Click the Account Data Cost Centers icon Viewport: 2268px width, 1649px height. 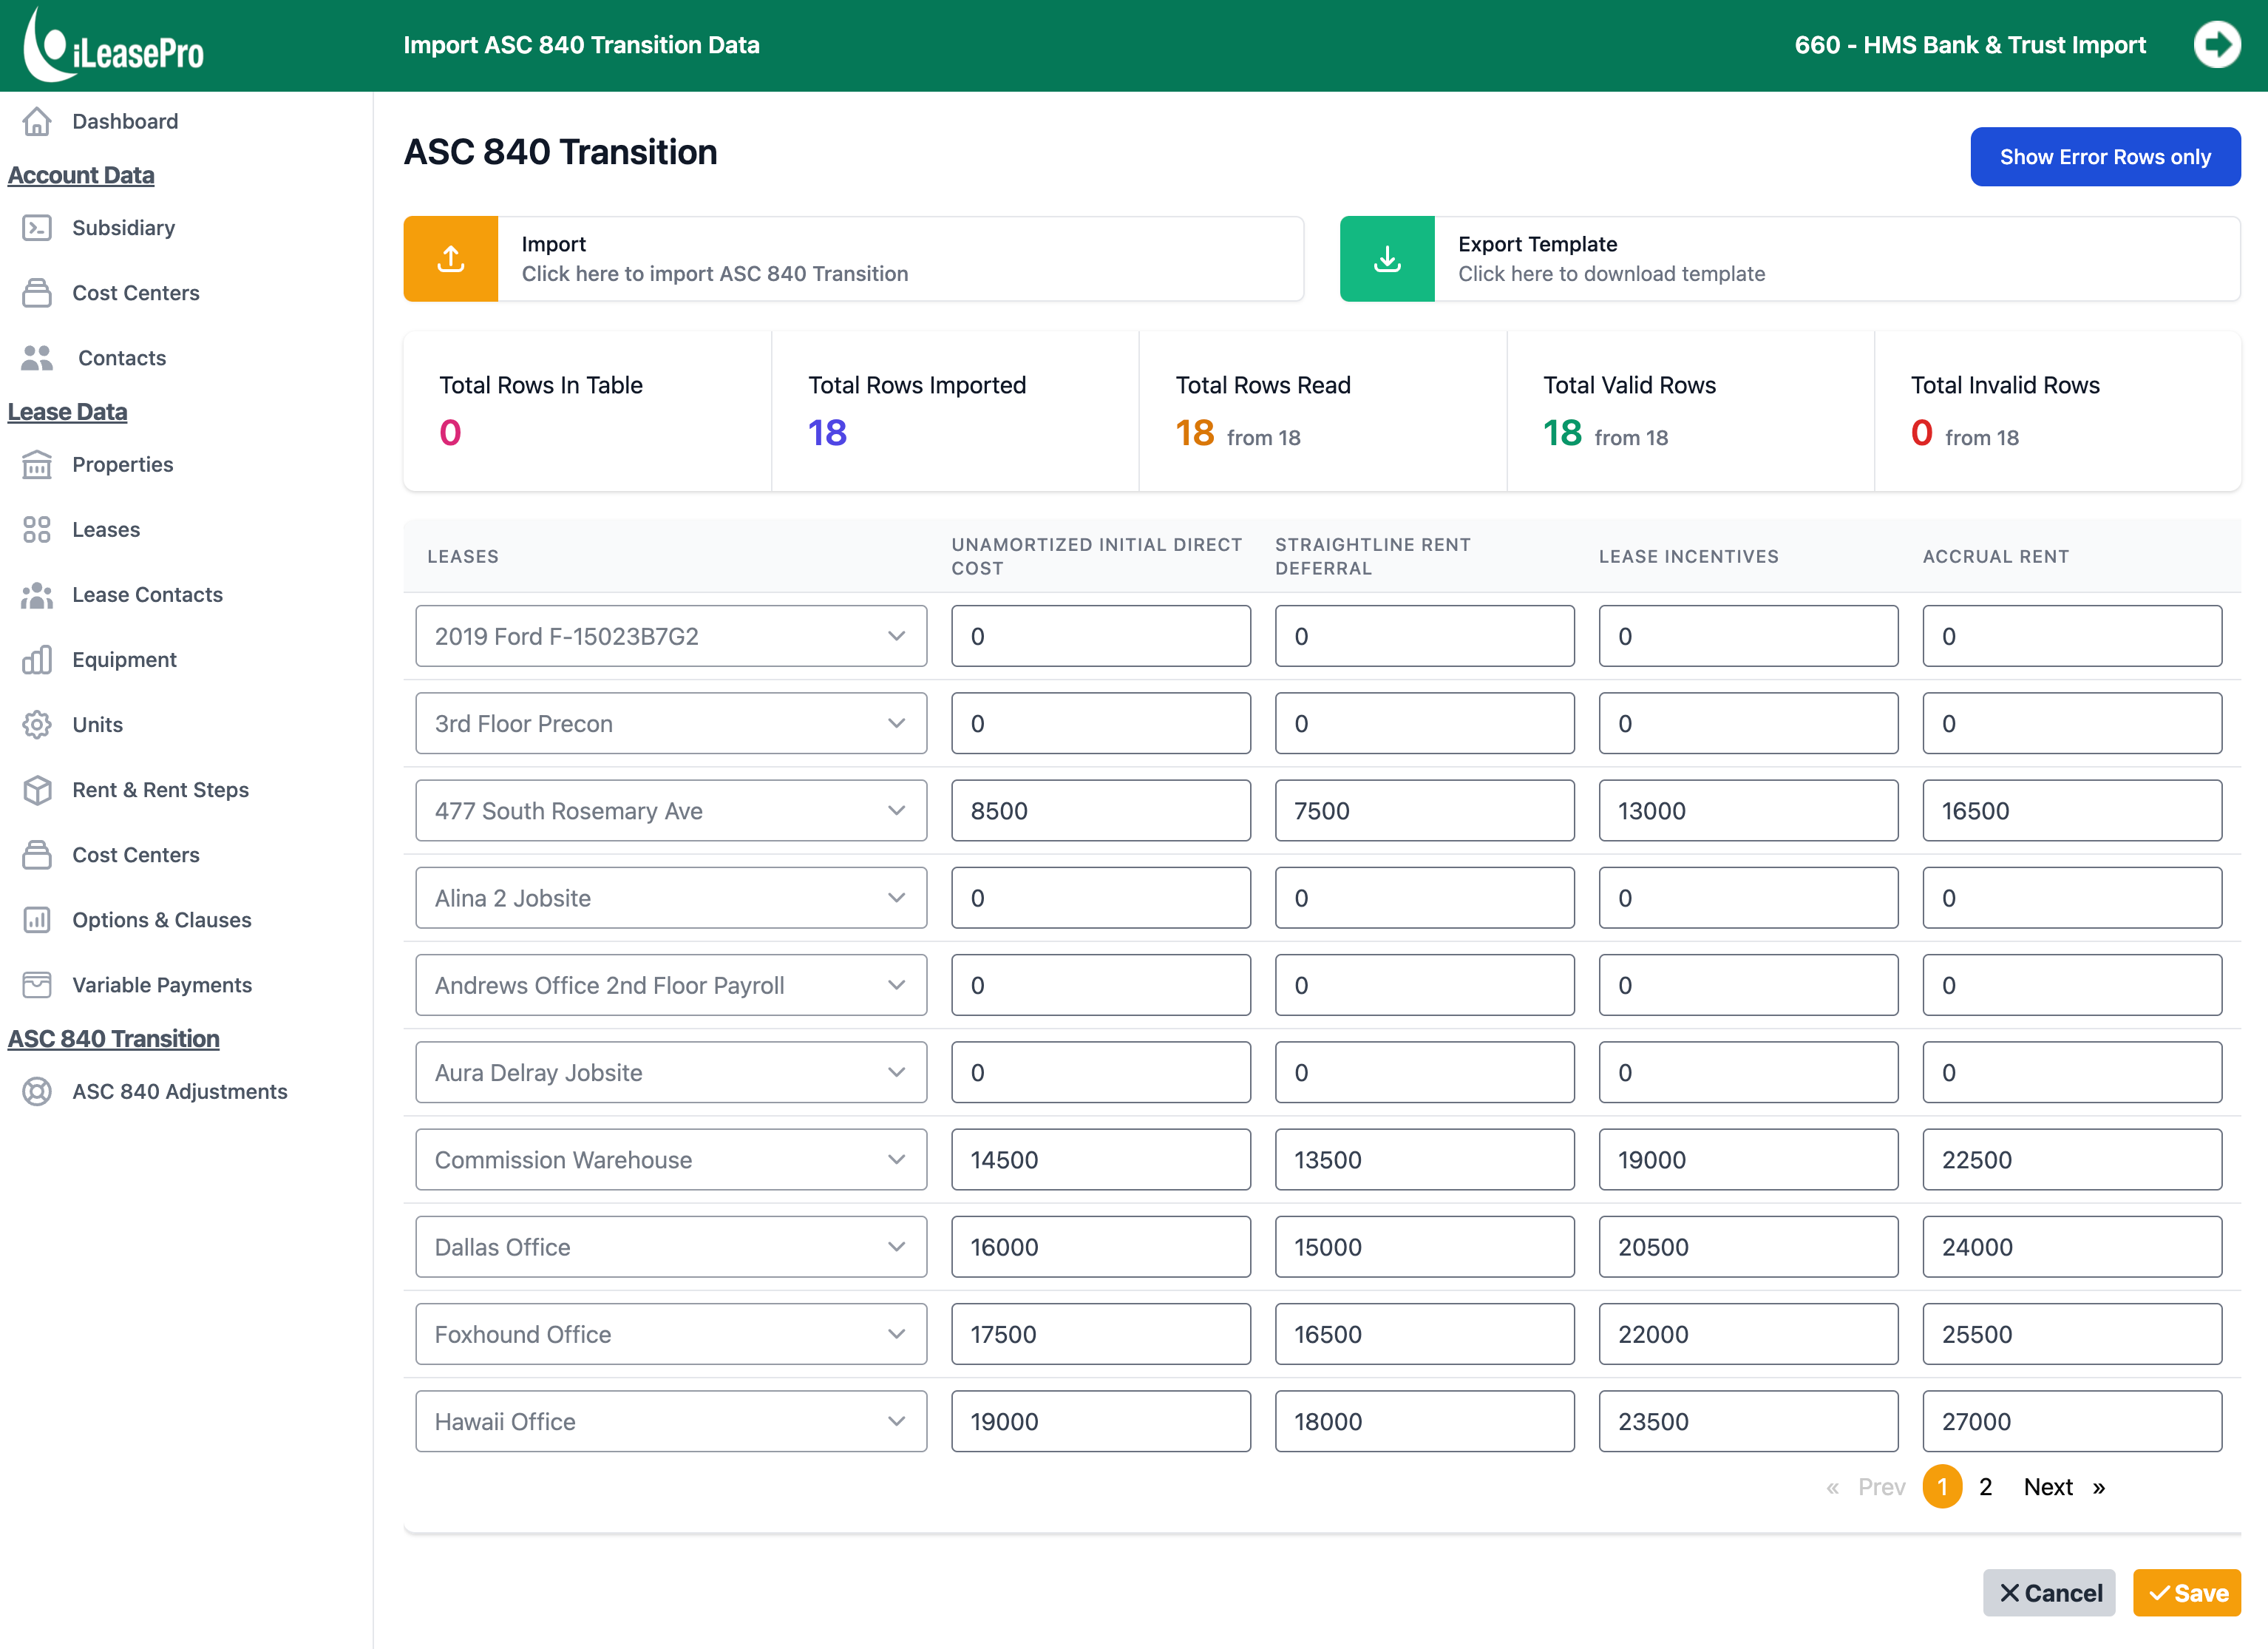[37, 293]
